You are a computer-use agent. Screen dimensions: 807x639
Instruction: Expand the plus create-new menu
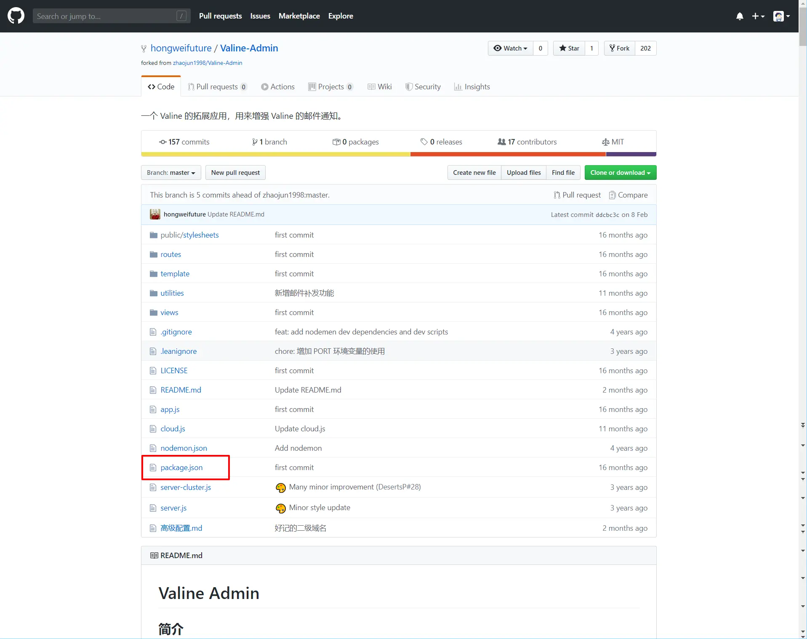pyautogui.click(x=758, y=16)
